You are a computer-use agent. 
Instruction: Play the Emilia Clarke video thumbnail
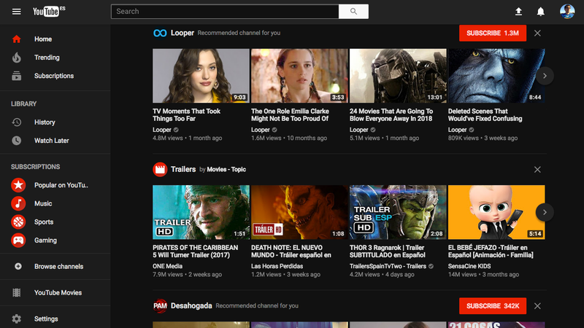(299, 76)
